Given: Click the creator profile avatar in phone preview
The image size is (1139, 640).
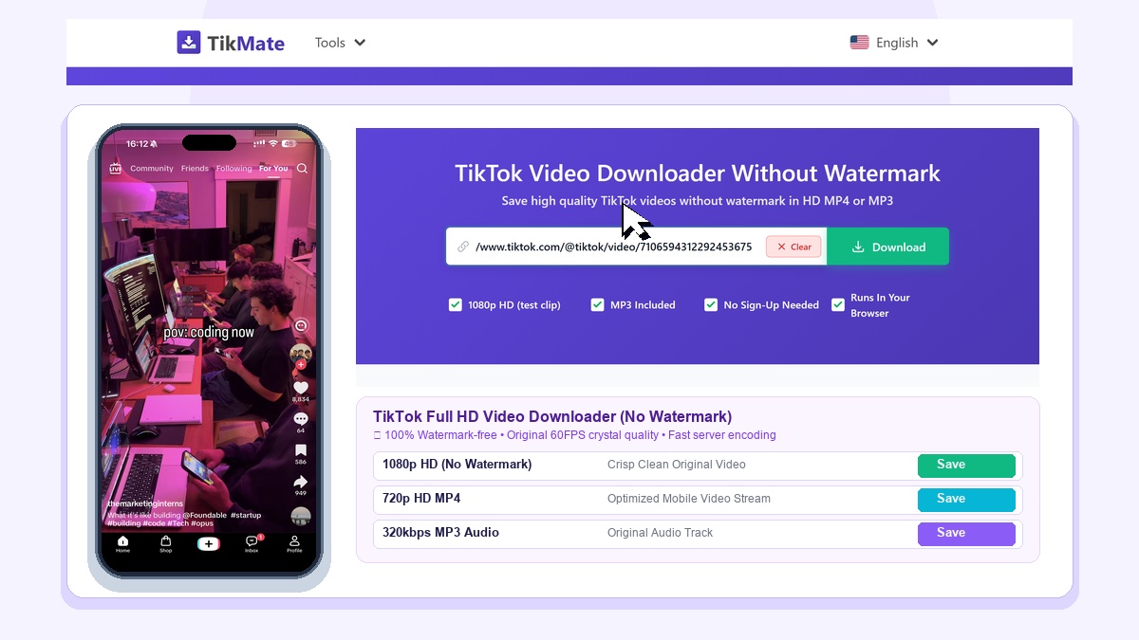Looking at the screenshot, I should (301, 354).
